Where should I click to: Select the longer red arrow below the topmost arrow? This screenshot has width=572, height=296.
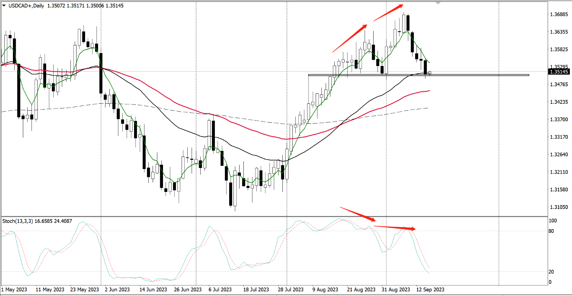(350, 38)
